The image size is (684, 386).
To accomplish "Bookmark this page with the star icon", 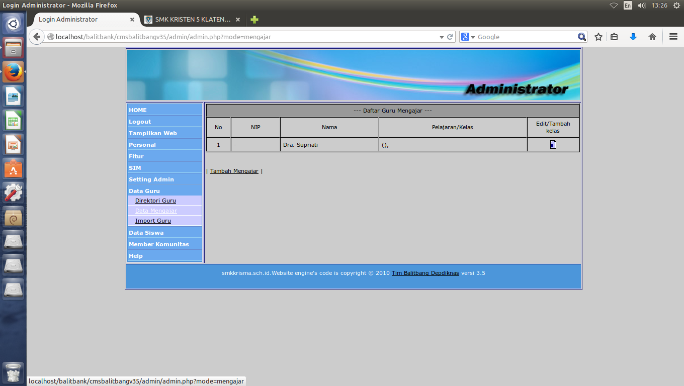I will (x=598, y=37).
